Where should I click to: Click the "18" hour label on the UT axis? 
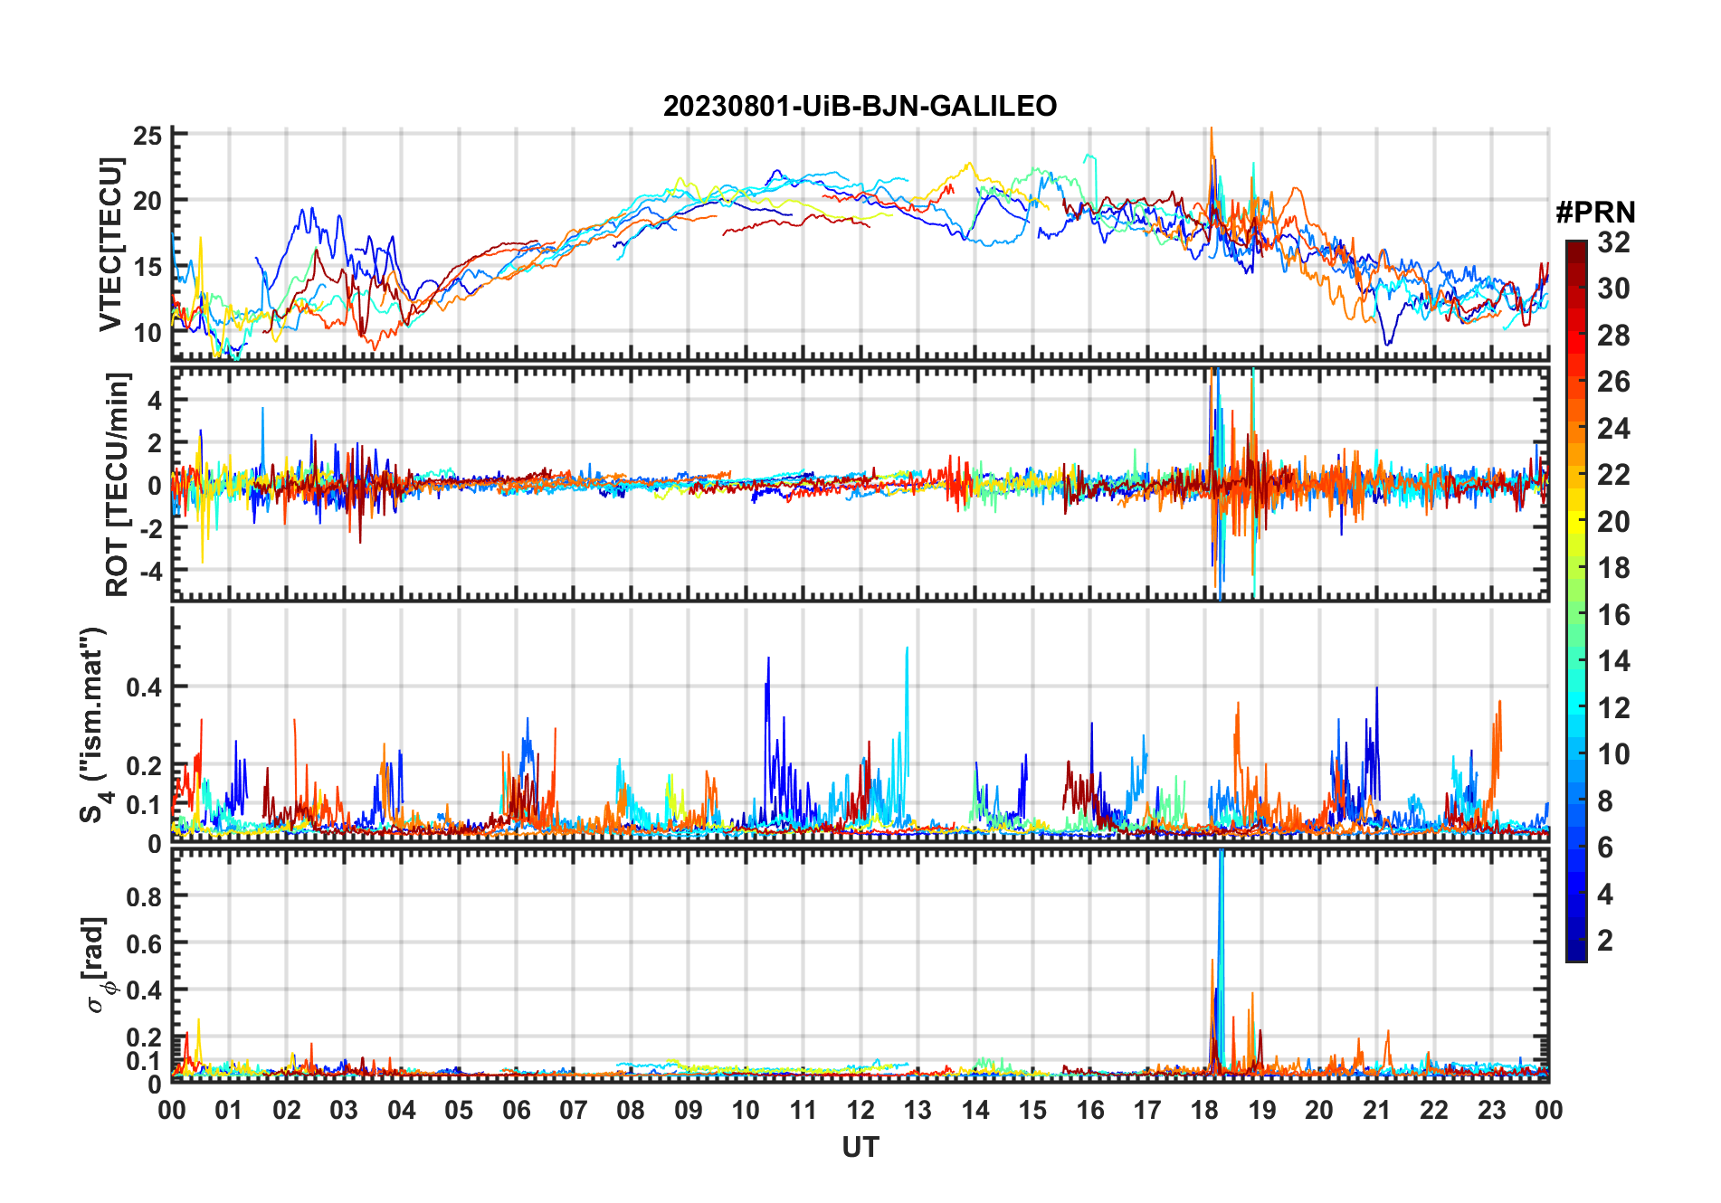click(1205, 1110)
